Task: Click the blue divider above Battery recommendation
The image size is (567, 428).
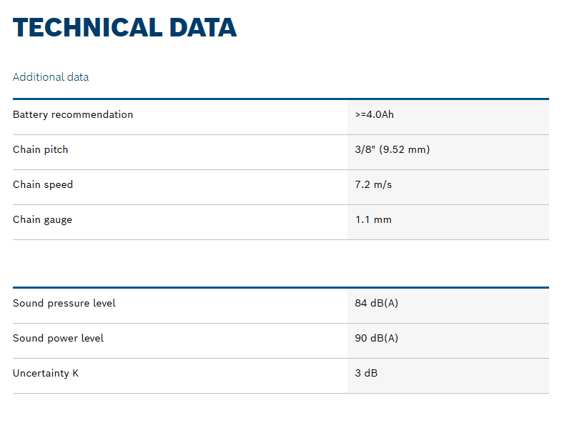Action: click(x=280, y=99)
